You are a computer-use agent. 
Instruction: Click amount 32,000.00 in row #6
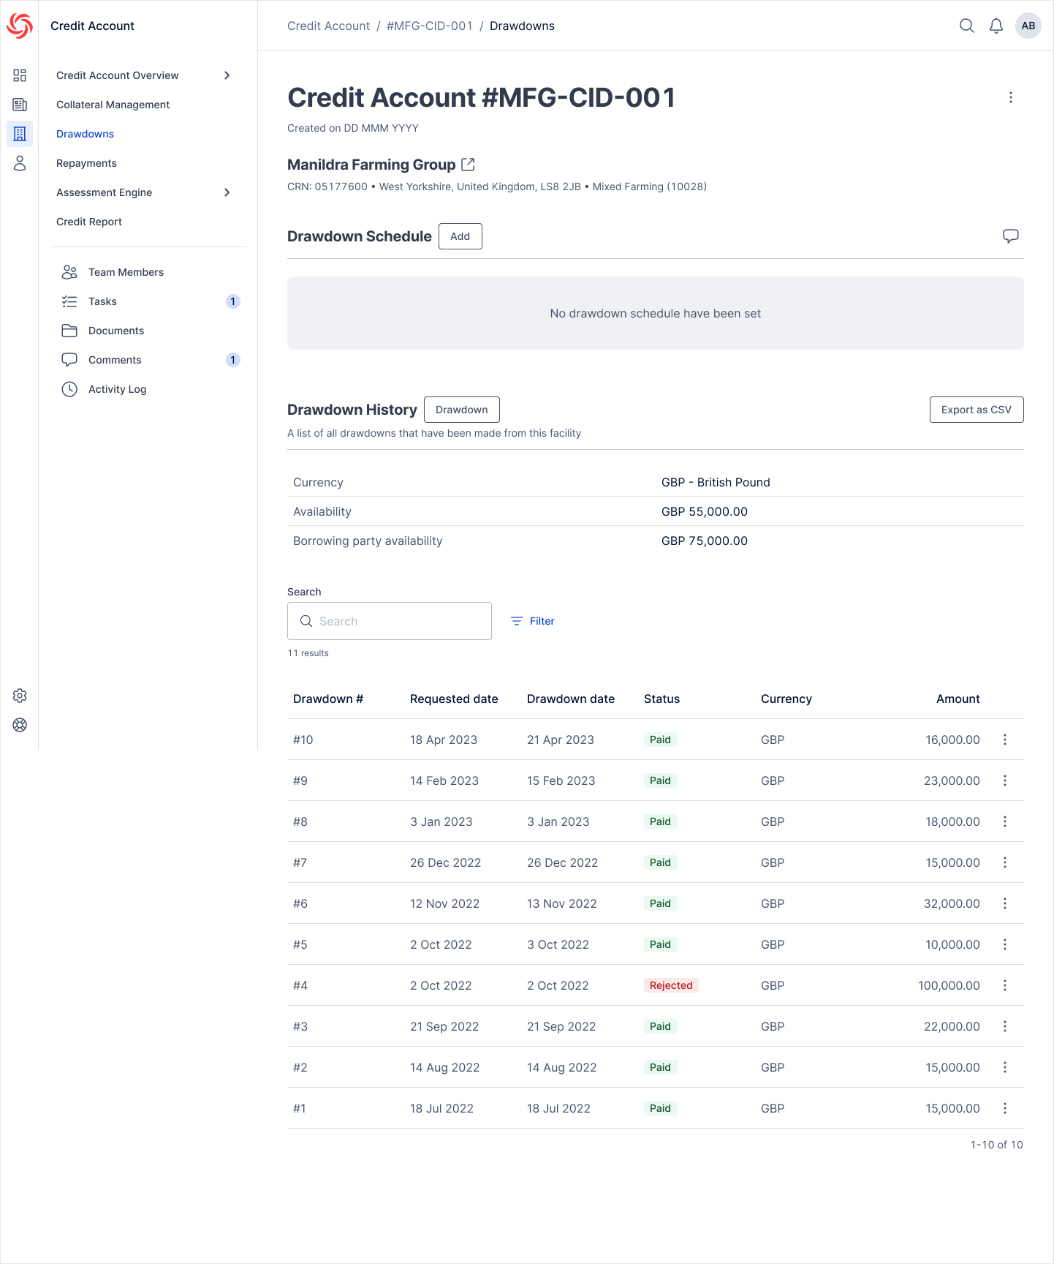(952, 903)
